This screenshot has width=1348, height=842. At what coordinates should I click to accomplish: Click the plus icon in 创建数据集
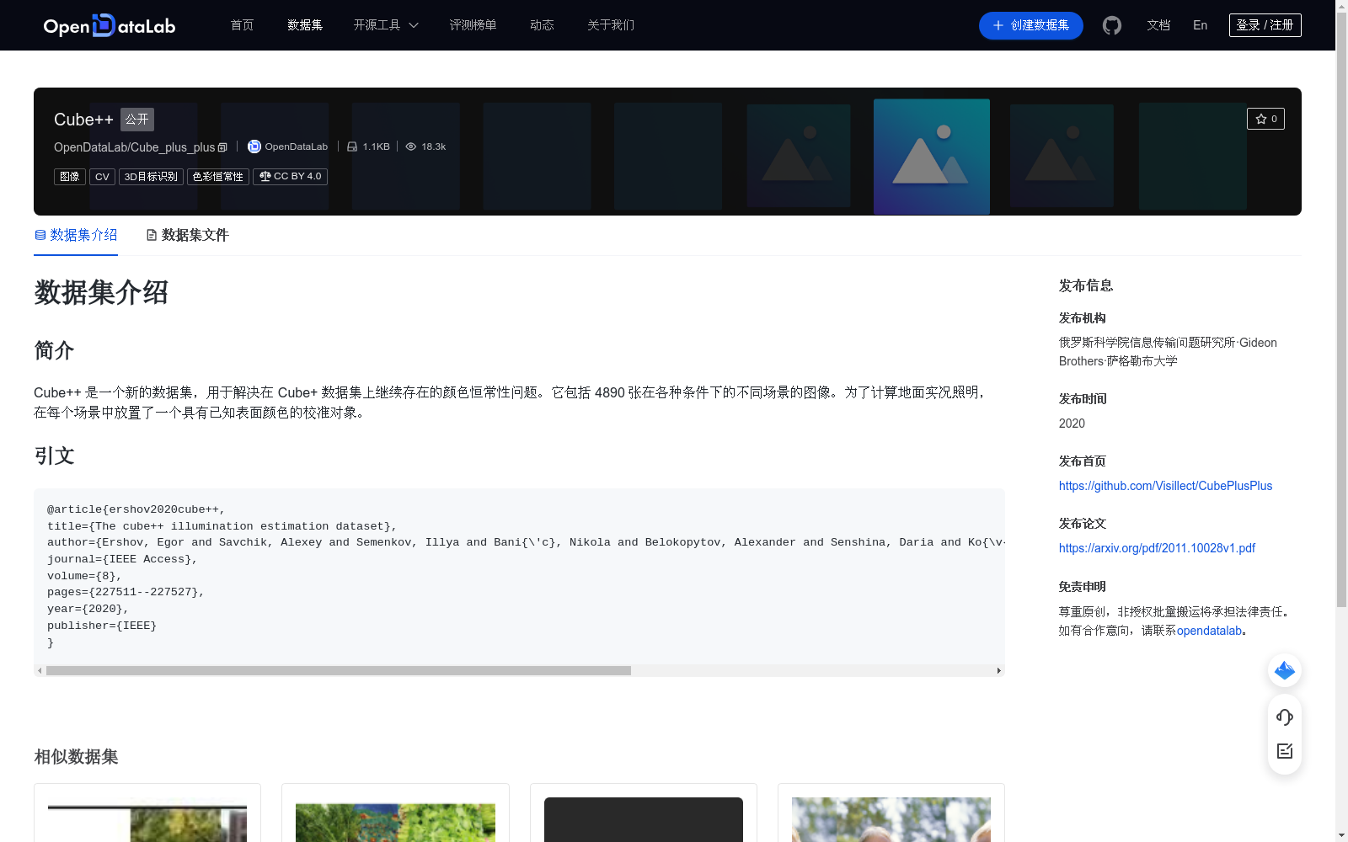(x=998, y=25)
